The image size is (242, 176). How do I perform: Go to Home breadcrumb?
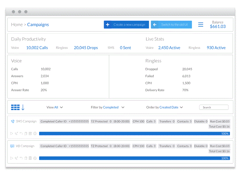tap(17, 25)
